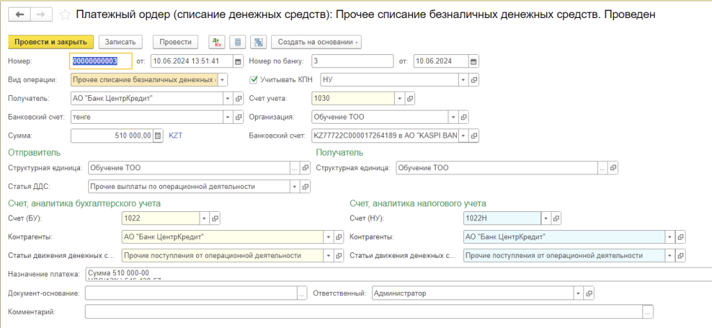Add the document to favorites with the star

[x=65, y=15]
